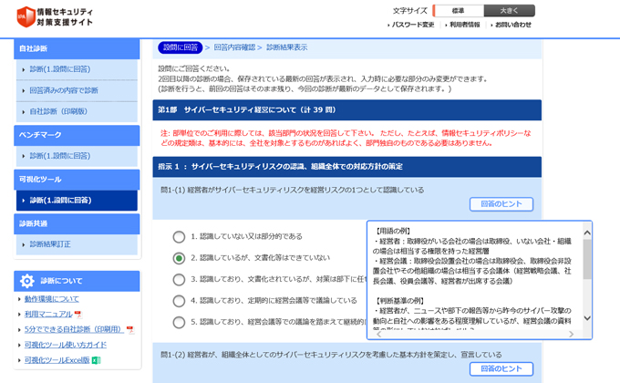Open 回答済みの内容で診断 in the sidebar
Viewport: 620px width, 383px height.
[x=64, y=90]
